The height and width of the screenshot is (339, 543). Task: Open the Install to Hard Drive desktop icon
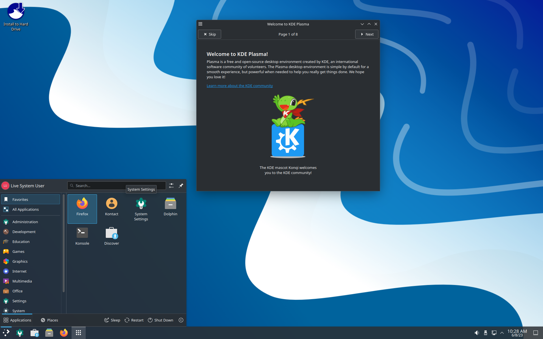16,11
